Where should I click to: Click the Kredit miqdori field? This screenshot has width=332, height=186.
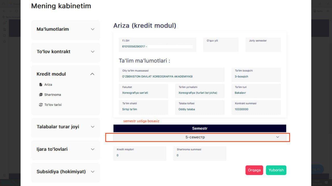[140, 153]
